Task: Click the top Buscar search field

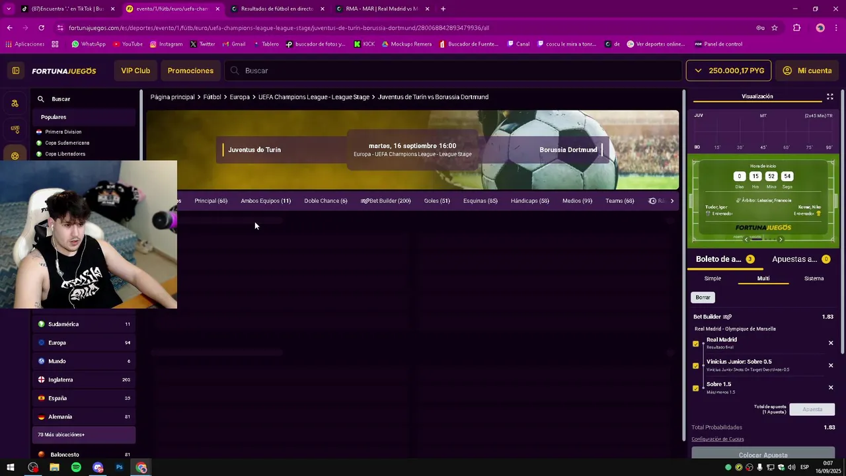Action: point(453,71)
